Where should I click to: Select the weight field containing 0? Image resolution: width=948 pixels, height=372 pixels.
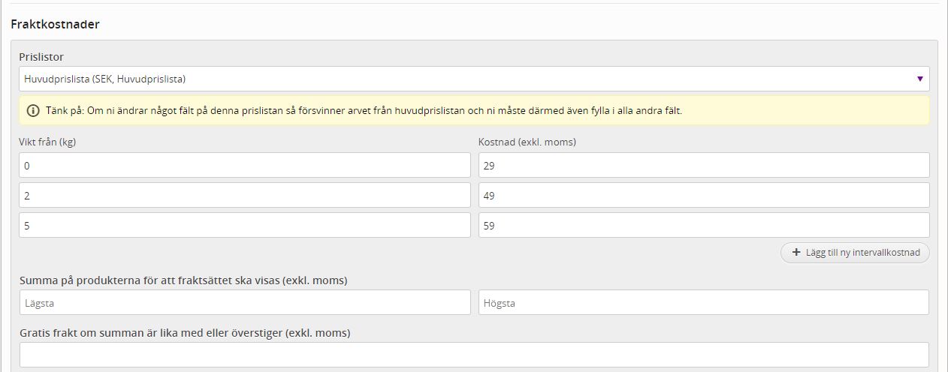pyautogui.click(x=244, y=166)
